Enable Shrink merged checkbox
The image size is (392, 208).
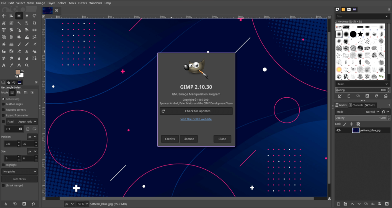pos(3,185)
